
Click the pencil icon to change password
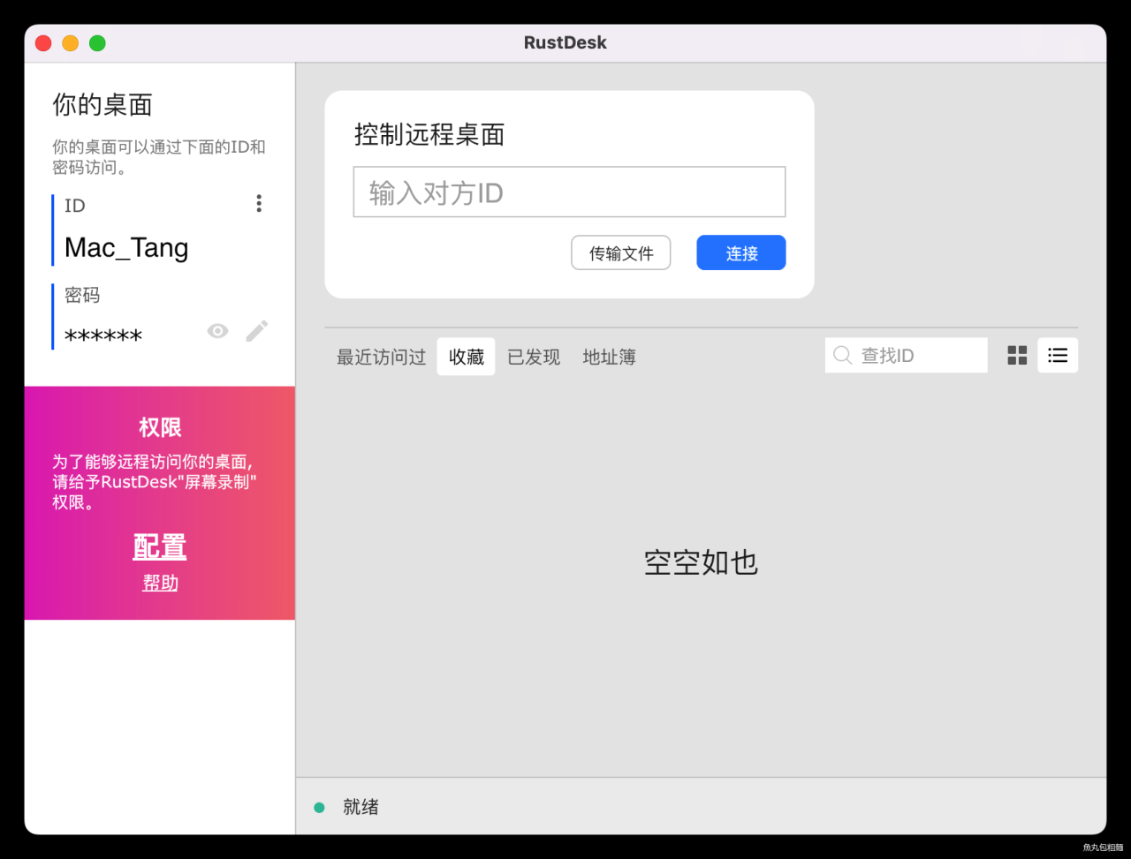(256, 330)
